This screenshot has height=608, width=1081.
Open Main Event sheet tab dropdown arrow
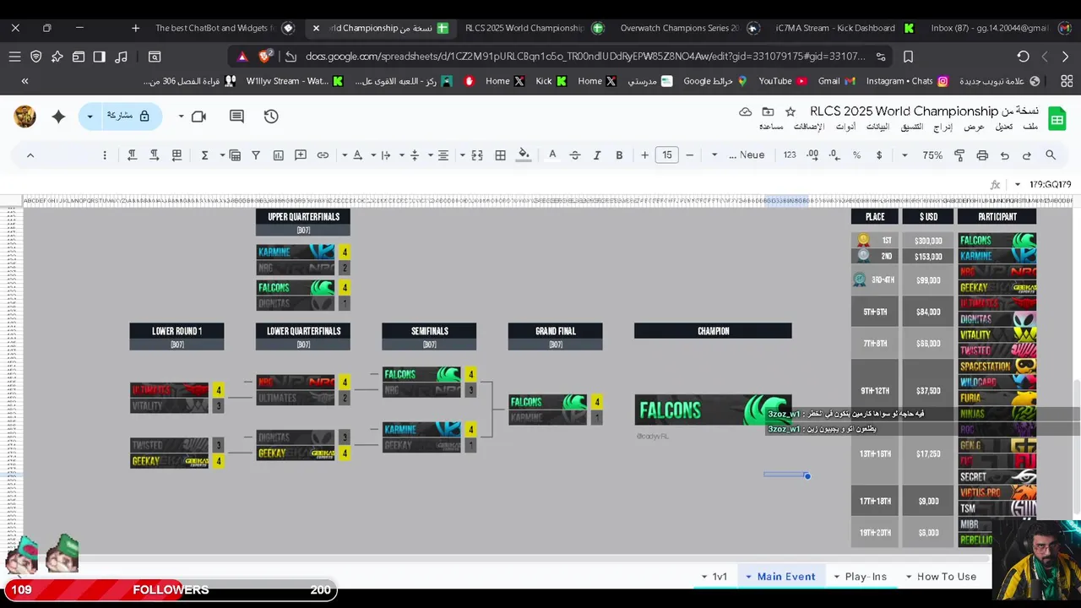[748, 577]
